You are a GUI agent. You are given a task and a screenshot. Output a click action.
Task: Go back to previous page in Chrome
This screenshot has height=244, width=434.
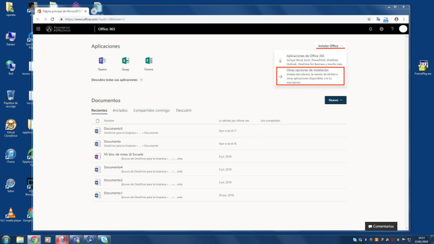coord(38,19)
